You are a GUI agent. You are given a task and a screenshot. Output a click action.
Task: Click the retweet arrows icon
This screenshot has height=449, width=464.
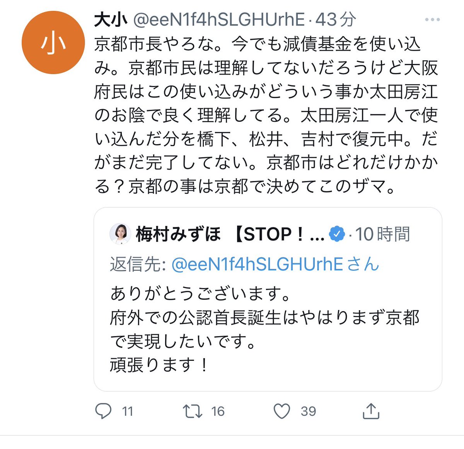192,411
